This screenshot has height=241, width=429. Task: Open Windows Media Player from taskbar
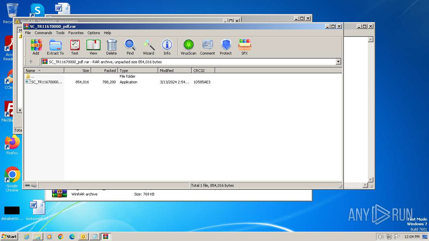[49, 237]
